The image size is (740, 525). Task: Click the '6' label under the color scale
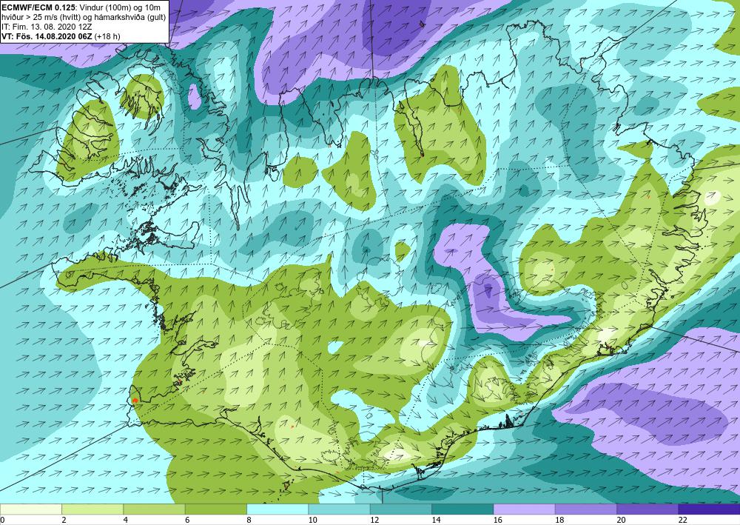pyautogui.click(x=187, y=520)
